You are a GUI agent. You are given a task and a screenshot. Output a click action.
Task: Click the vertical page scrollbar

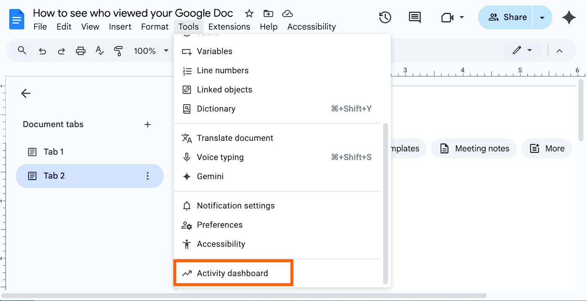[581, 110]
